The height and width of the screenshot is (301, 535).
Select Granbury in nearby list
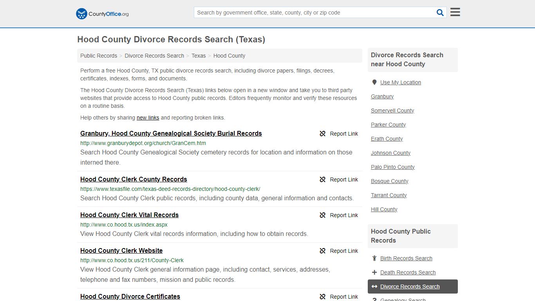(x=382, y=96)
